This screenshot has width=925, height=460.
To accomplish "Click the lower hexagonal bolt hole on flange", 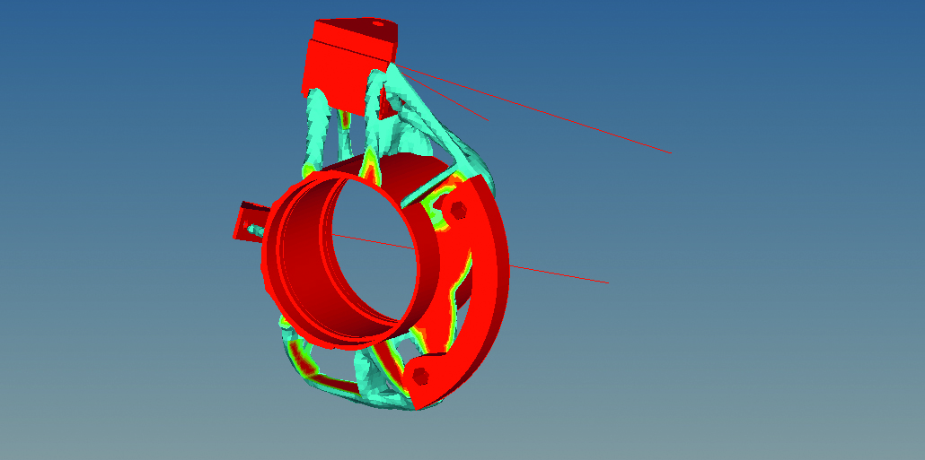I will tap(424, 373).
